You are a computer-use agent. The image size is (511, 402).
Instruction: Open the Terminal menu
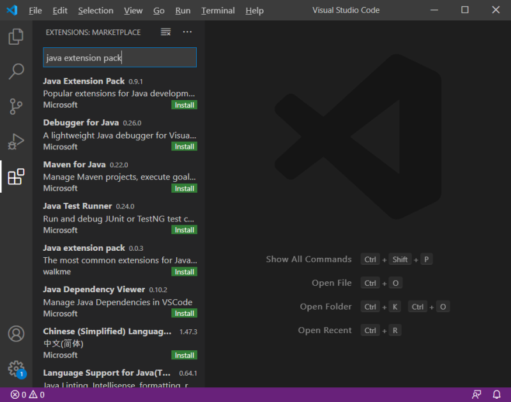click(218, 10)
